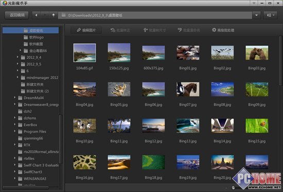Click the back arrow navigation button

[x=37, y=15]
